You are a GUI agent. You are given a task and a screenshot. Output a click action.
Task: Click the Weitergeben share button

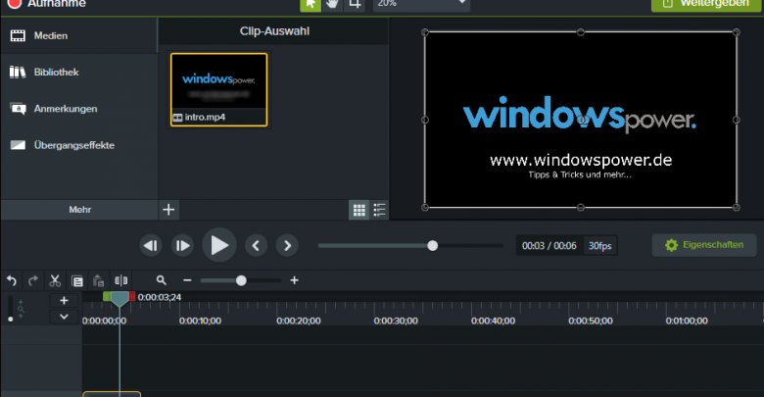pyautogui.click(x=707, y=4)
